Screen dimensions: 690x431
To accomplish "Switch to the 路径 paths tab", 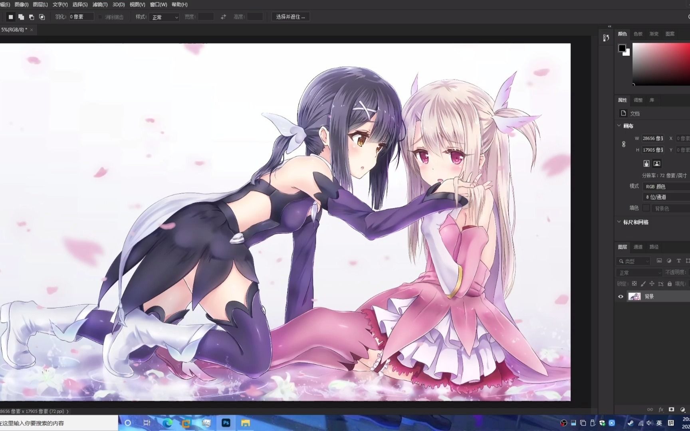I will click(654, 247).
